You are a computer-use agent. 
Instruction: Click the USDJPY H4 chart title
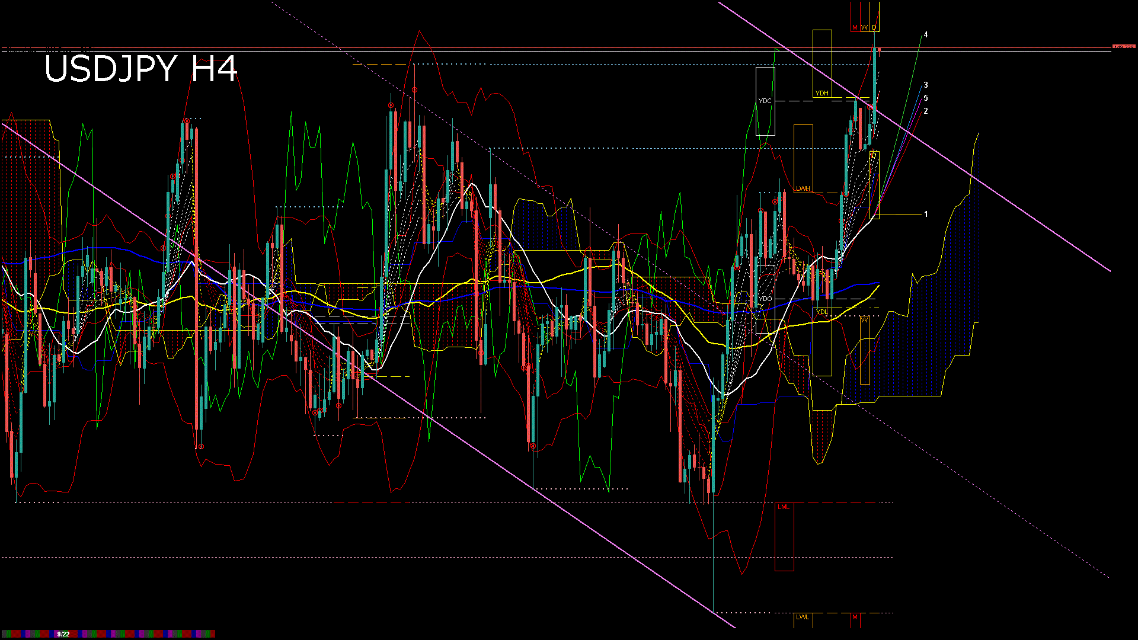[140, 69]
